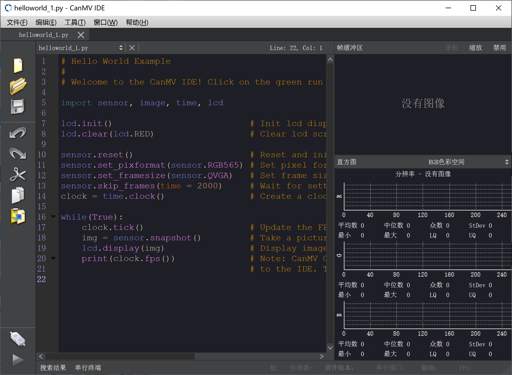The height and width of the screenshot is (375, 512).
Task: Collapse the while(True) code block at line 16
Action: click(53, 217)
